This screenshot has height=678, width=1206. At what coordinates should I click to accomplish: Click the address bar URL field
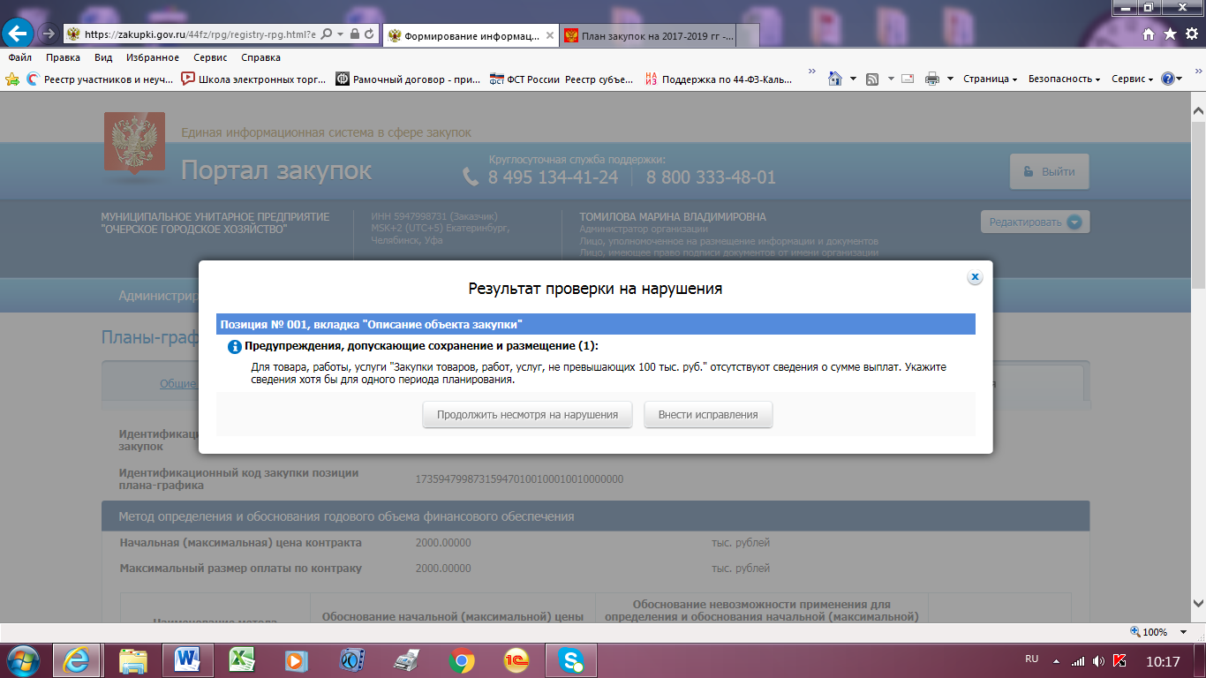199,34
